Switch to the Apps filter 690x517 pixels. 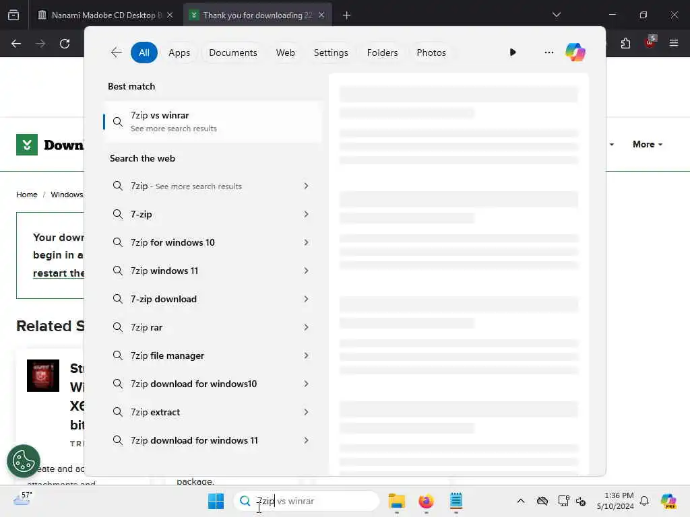pyautogui.click(x=179, y=53)
